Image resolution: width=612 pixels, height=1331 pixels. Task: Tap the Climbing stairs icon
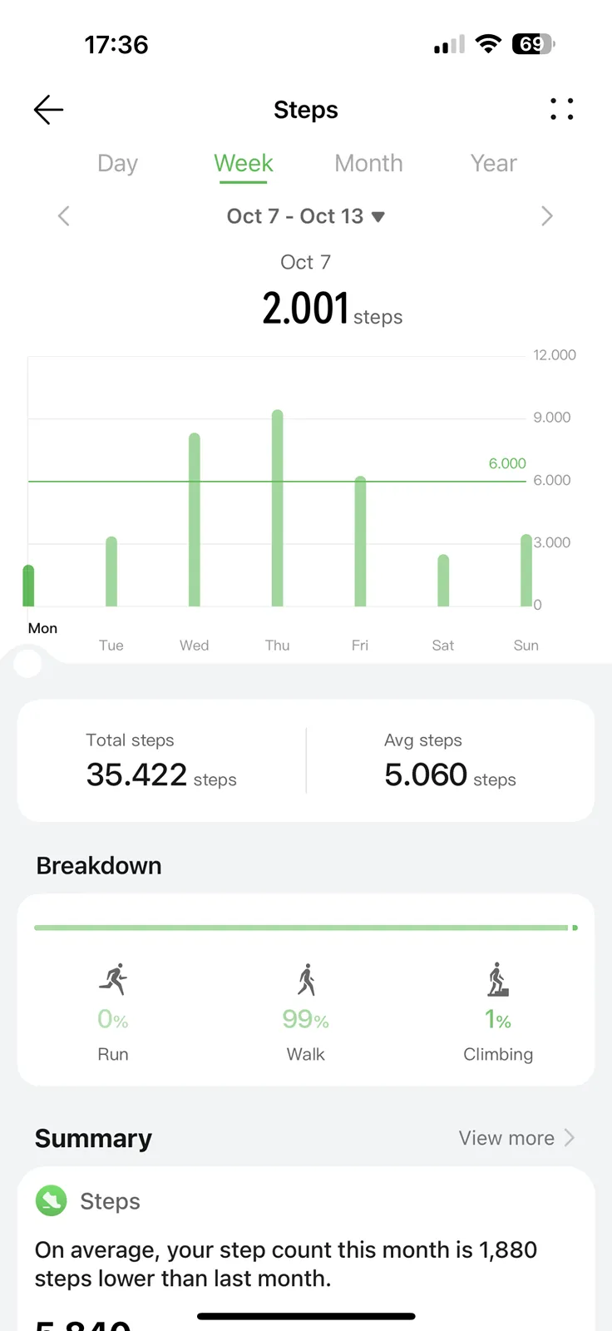click(497, 979)
